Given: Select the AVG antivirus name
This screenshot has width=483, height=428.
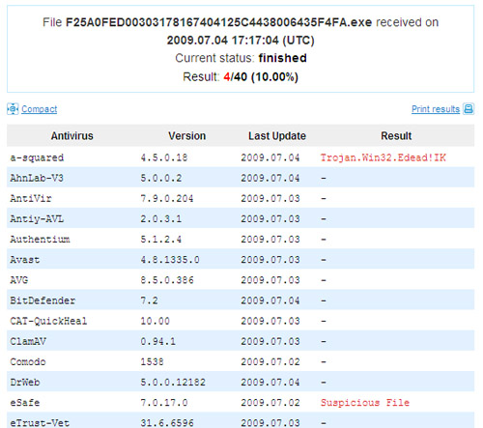Looking at the screenshot, I should click(x=19, y=280).
